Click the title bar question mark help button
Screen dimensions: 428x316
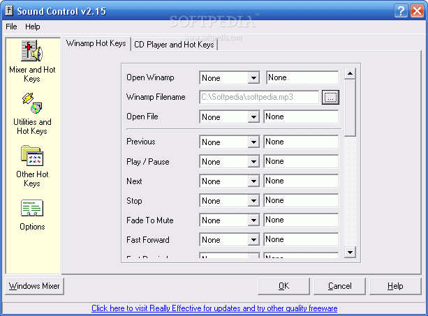[401, 11]
